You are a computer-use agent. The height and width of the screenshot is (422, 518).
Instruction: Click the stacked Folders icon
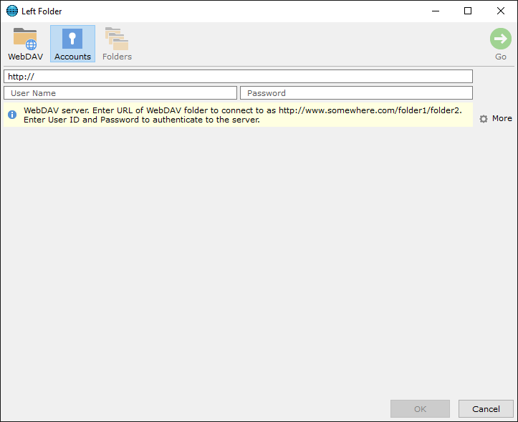coord(117,39)
